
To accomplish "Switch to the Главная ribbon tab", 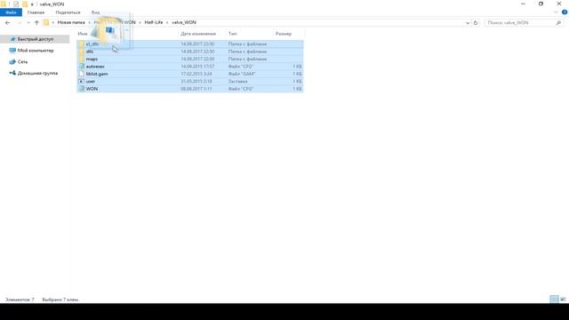I will click(36, 12).
